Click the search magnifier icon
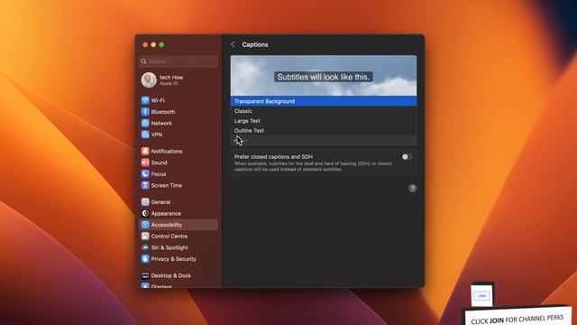 click(x=144, y=61)
